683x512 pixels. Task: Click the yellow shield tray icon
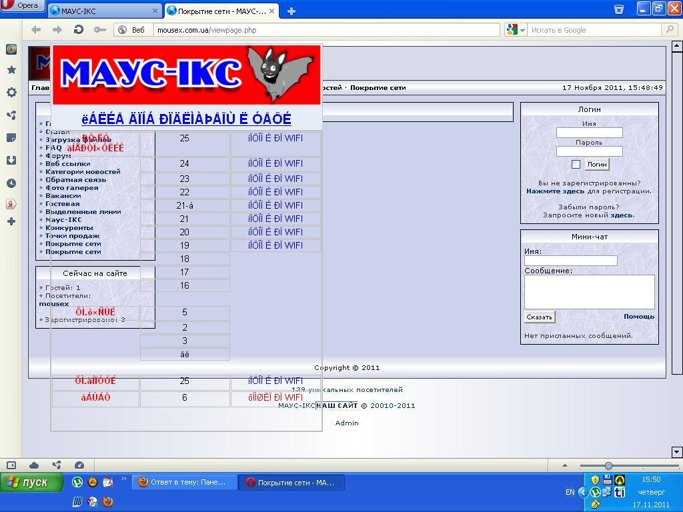(x=595, y=480)
